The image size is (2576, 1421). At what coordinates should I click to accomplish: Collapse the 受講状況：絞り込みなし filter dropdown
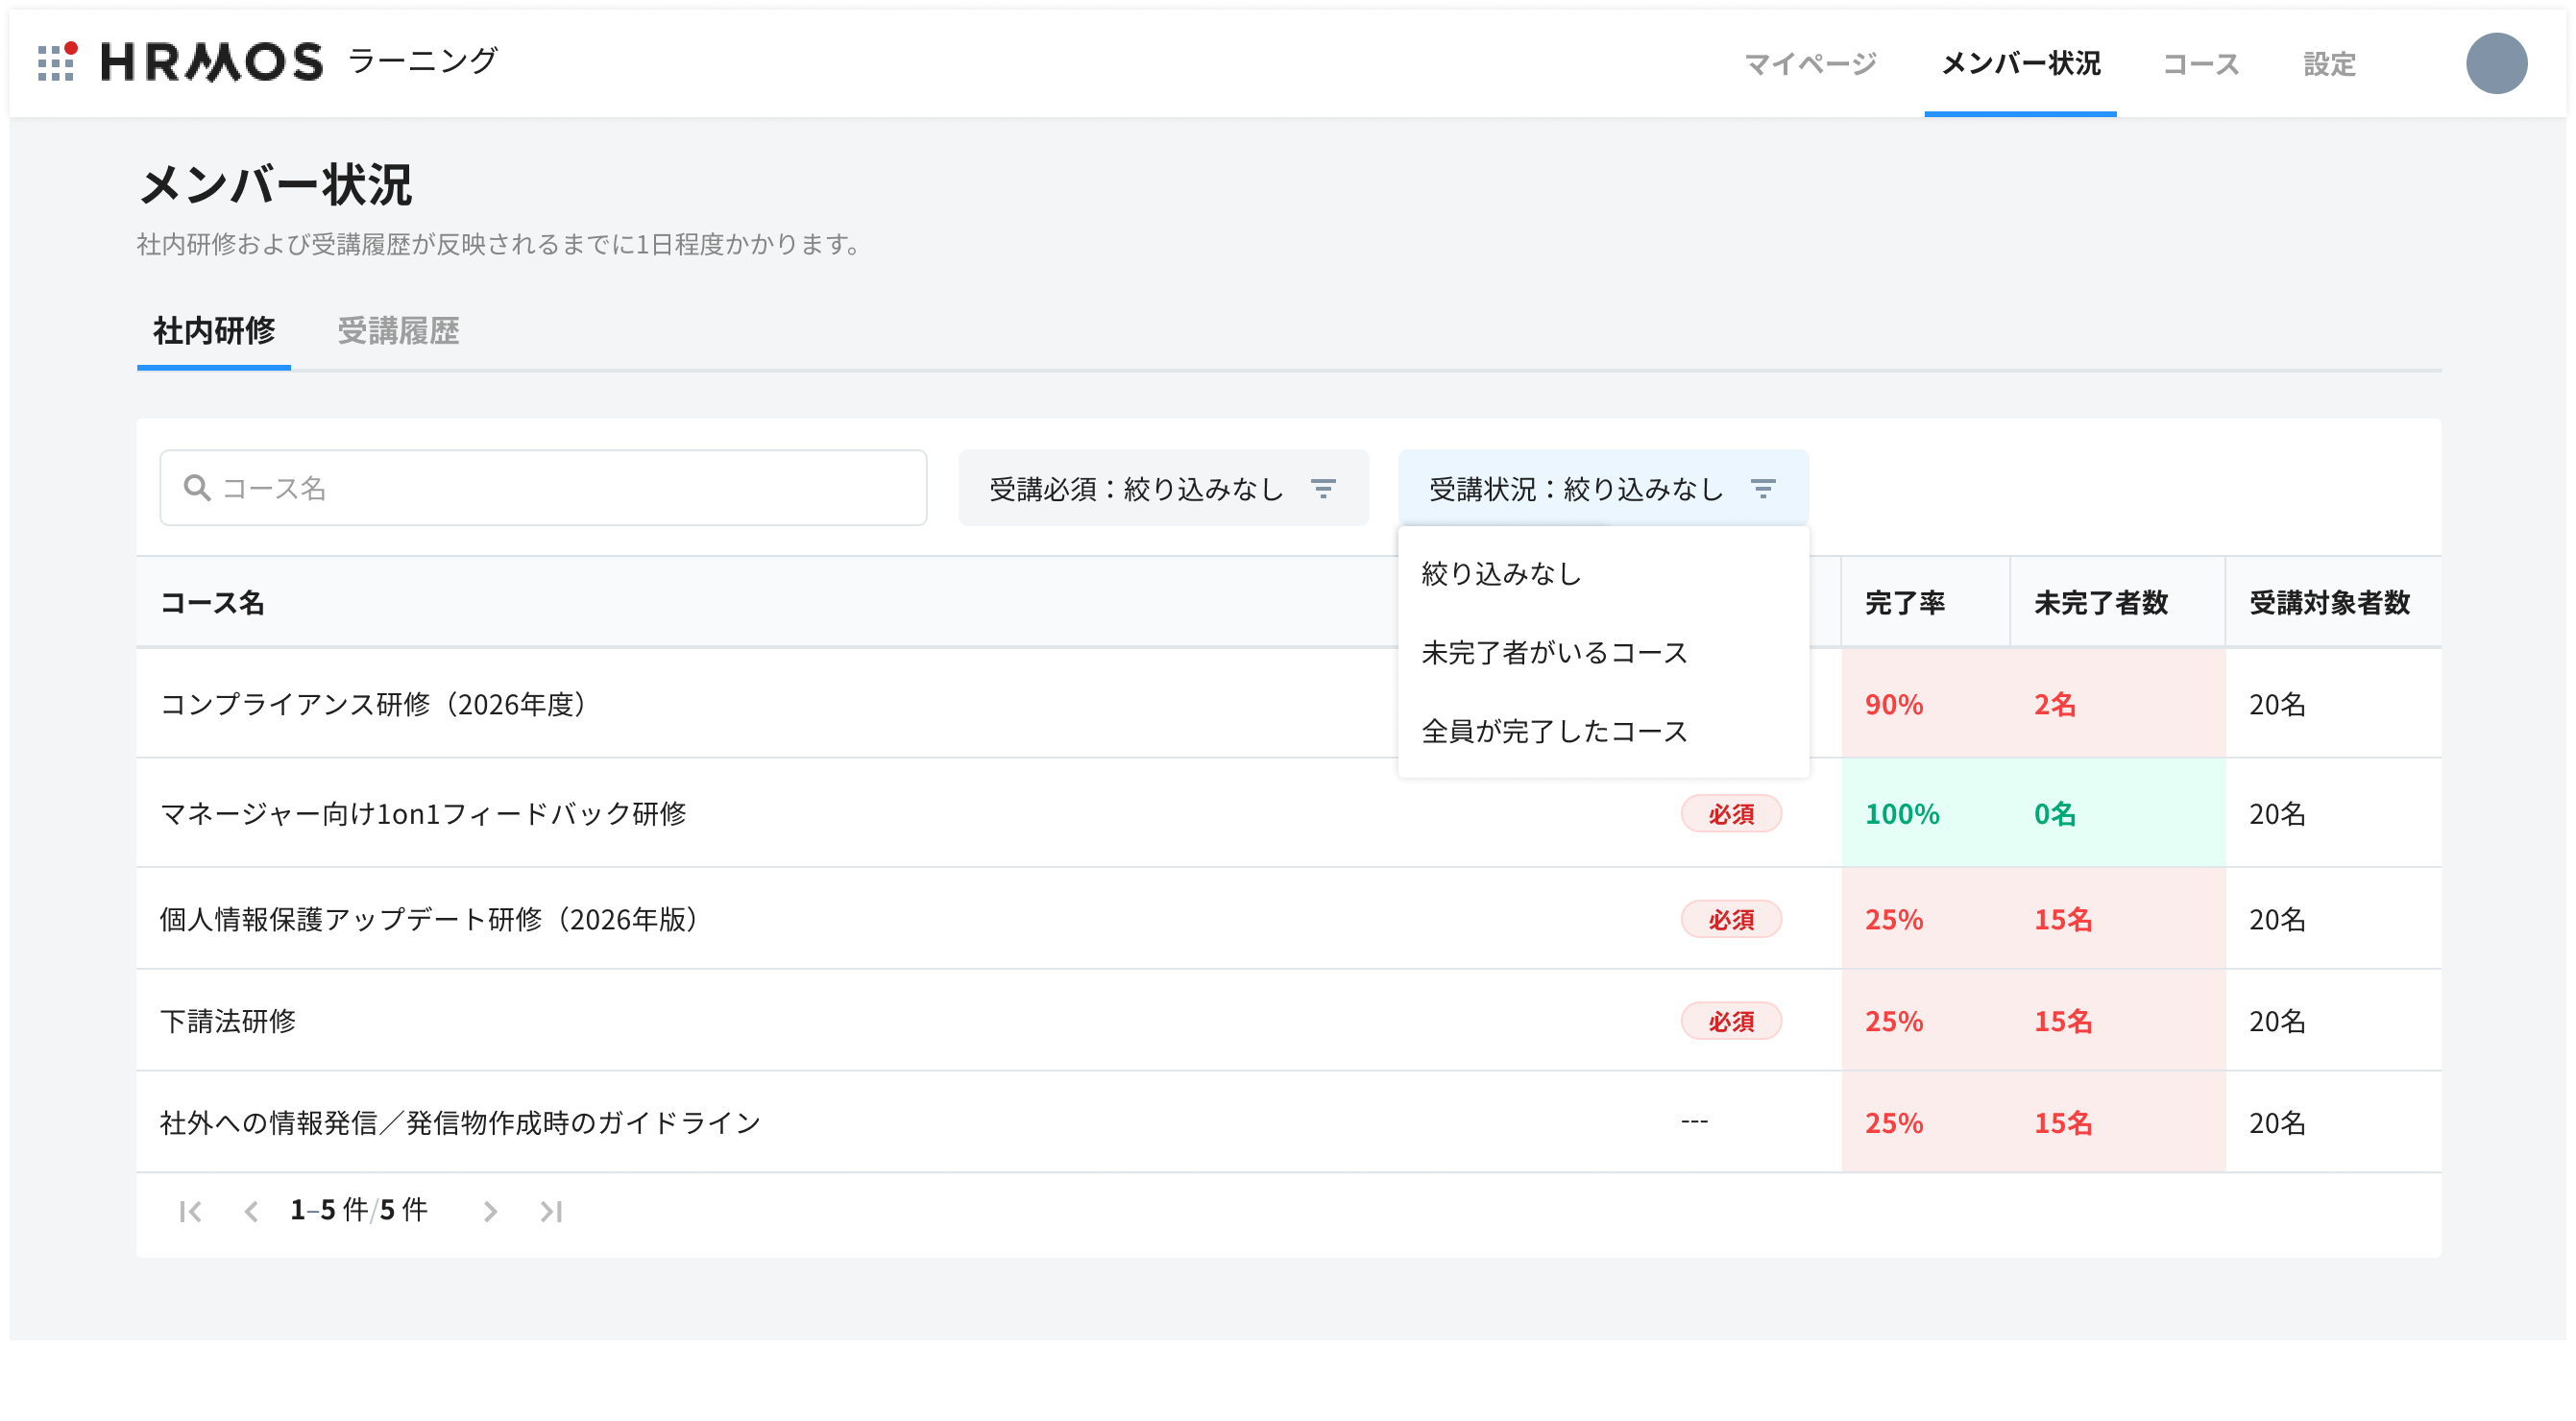click(1603, 488)
